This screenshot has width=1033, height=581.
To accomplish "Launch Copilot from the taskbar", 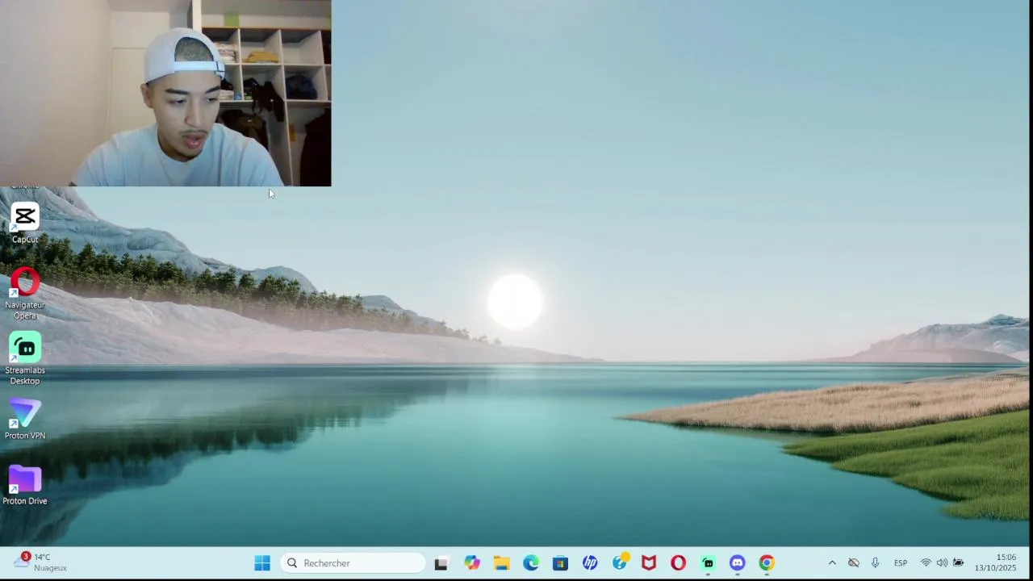I will click(471, 563).
